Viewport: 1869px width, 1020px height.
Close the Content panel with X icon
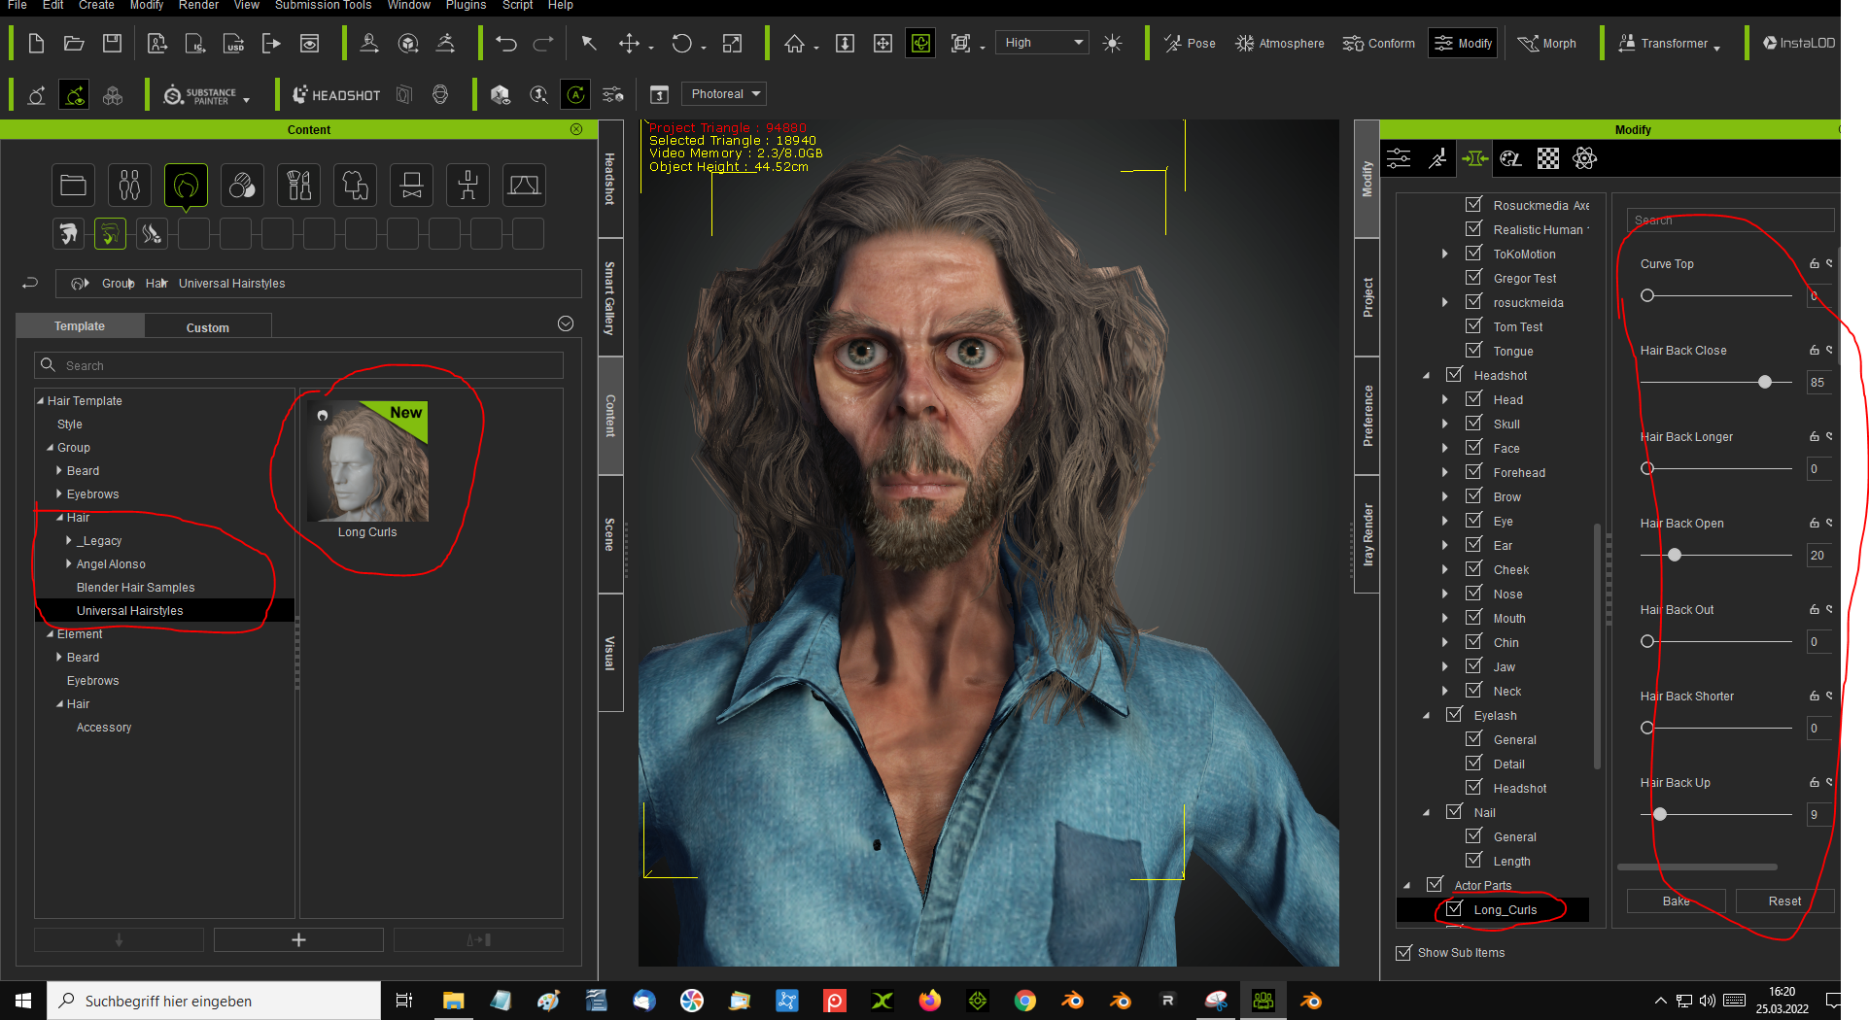coord(576,129)
